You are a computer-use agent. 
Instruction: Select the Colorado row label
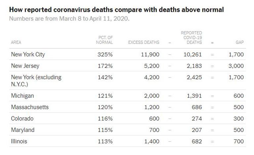click(22, 119)
